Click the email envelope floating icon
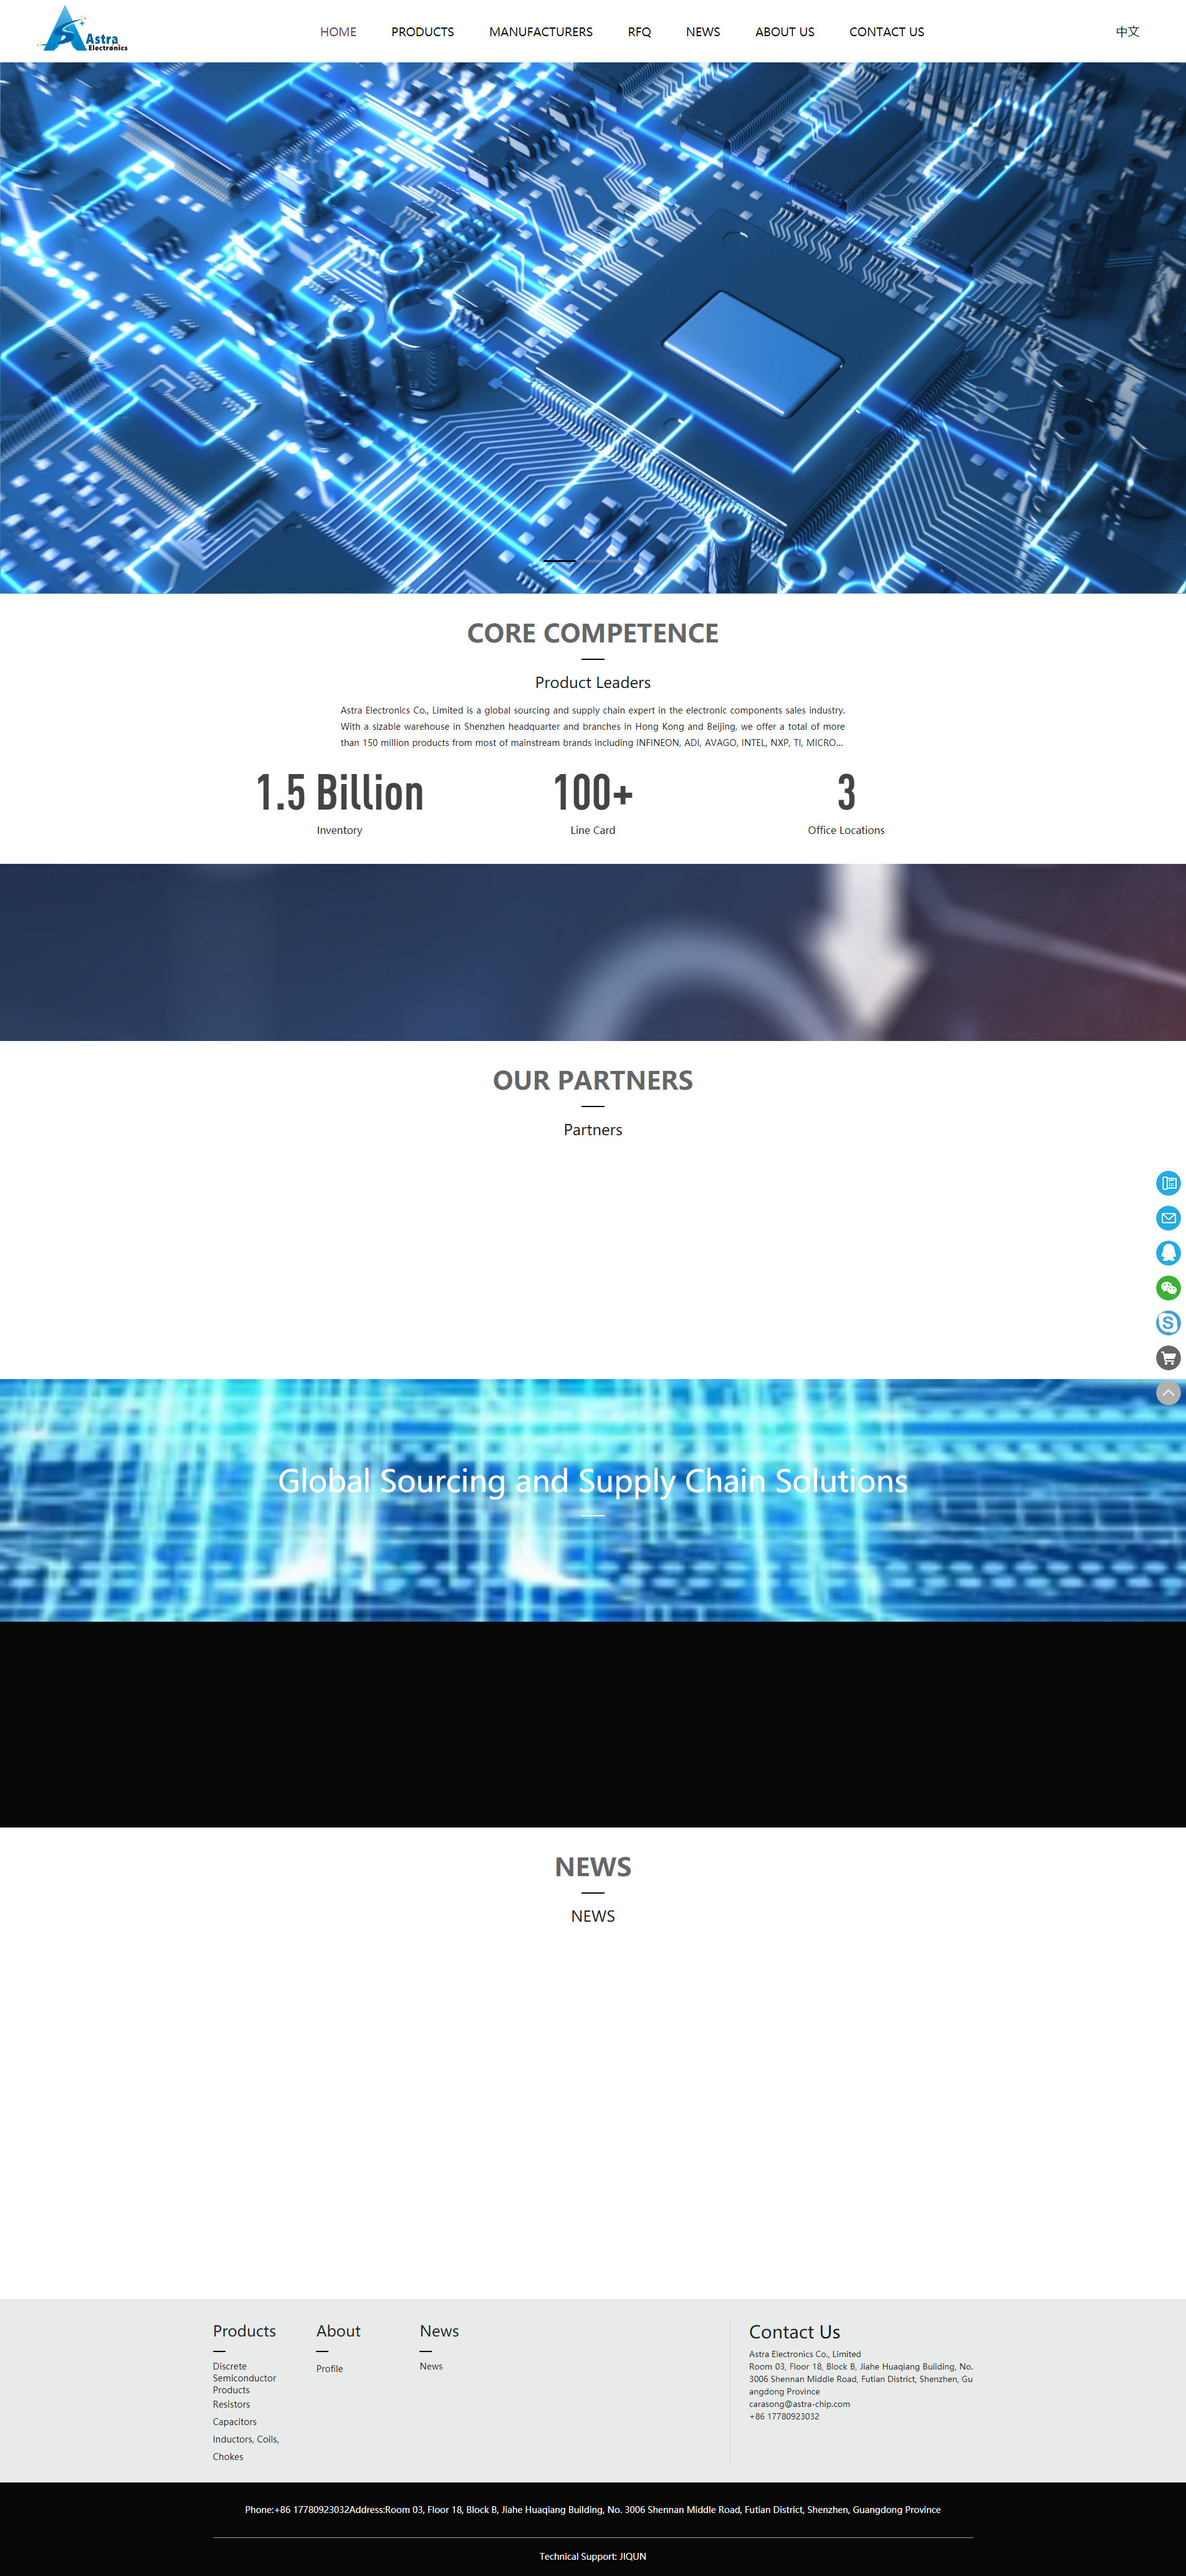 (x=1167, y=1218)
